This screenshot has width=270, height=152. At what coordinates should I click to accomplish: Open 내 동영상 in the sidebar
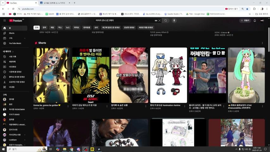click(x=15, y=67)
